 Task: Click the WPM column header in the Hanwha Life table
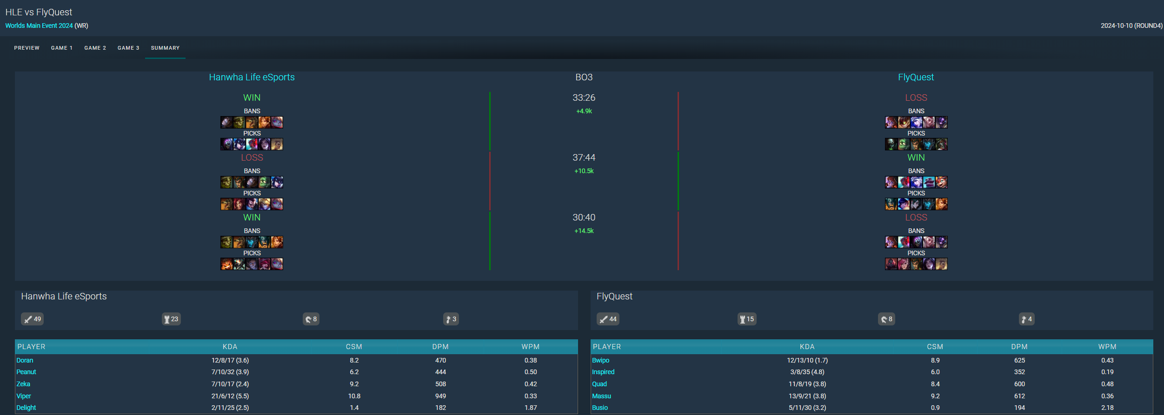(531, 347)
